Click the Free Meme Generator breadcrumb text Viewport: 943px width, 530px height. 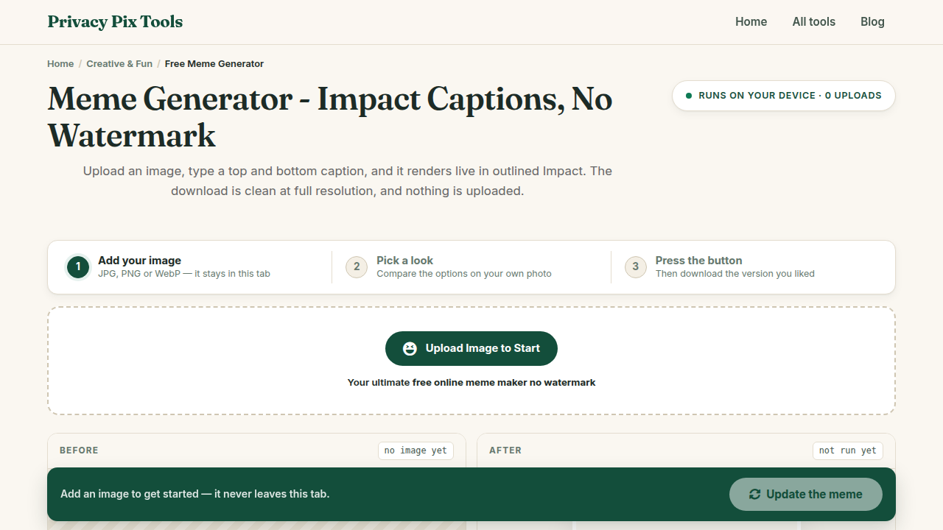tap(214, 64)
